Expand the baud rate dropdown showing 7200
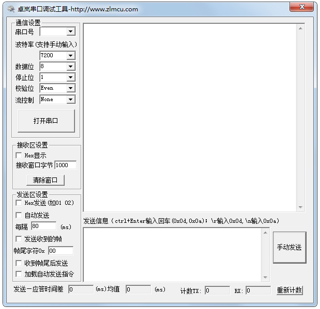This screenshot has width=320, height=309. 71,55
